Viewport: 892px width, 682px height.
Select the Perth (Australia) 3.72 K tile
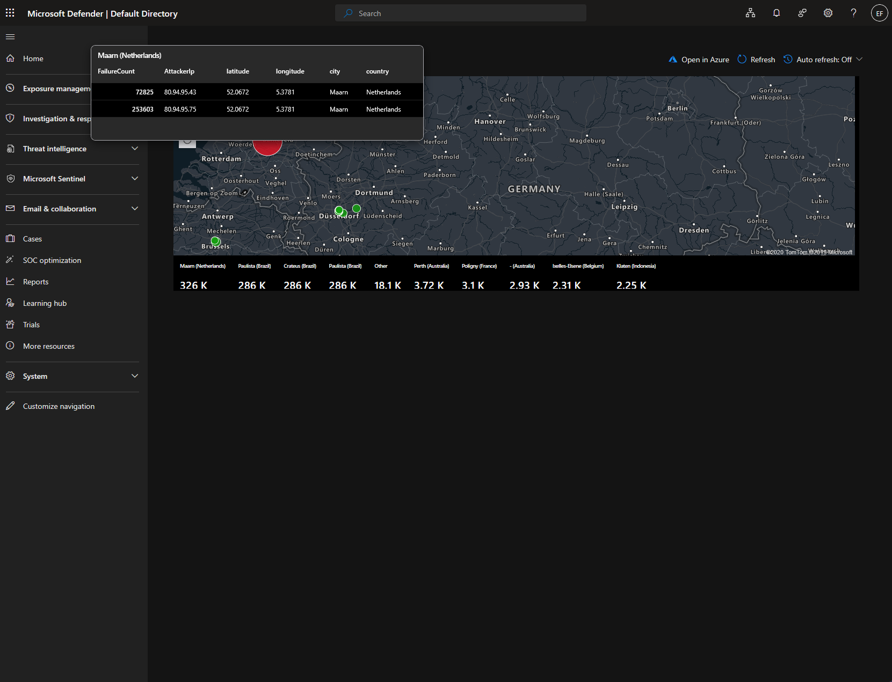coord(431,276)
